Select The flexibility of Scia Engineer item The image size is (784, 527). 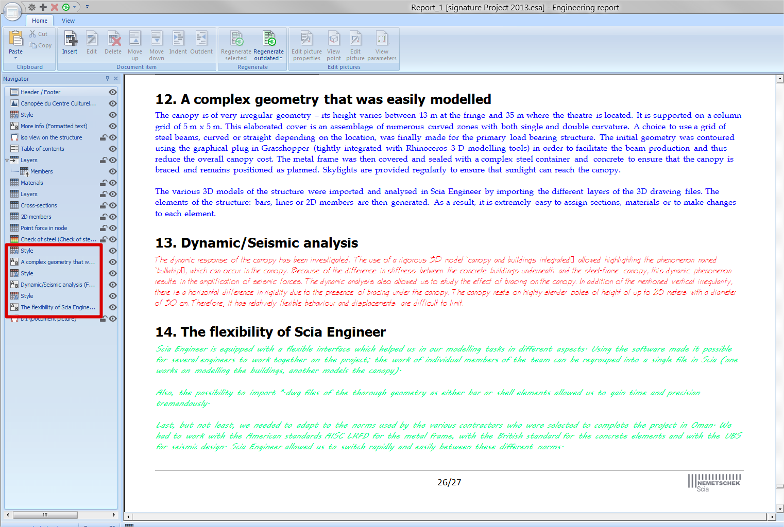click(x=58, y=307)
